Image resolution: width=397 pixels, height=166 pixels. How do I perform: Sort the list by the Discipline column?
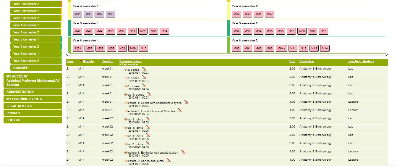(x=307, y=61)
